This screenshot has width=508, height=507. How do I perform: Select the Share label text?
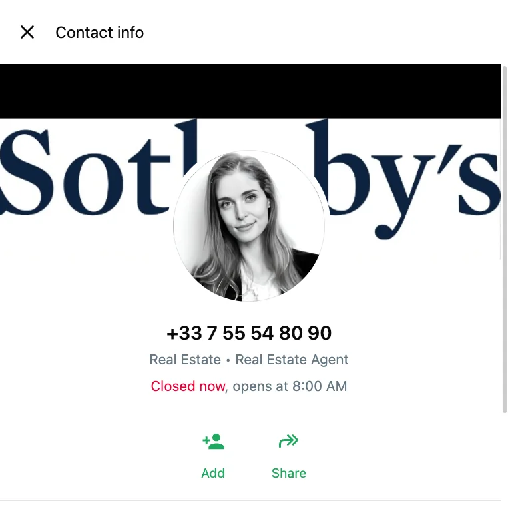[x=289, y=473]
